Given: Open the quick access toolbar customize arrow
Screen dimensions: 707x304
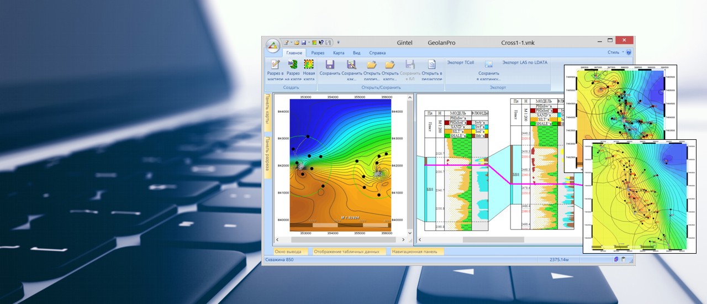Looking at the screenshot, I should click(339, 43).
